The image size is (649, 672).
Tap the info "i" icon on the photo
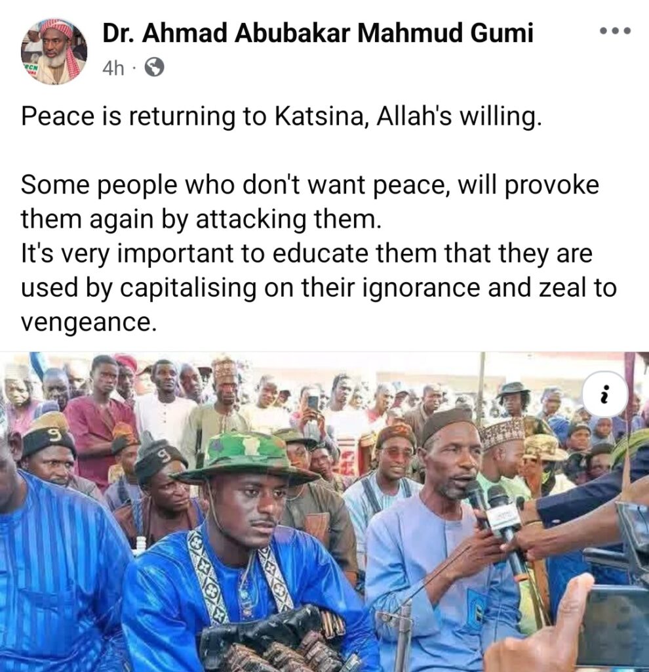coord(605,394)
